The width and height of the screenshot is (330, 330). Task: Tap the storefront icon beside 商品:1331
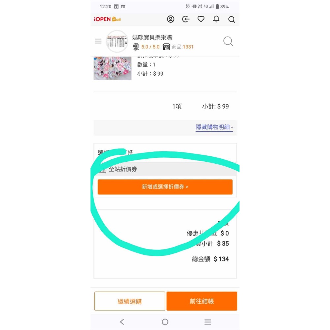click(166, 47)
